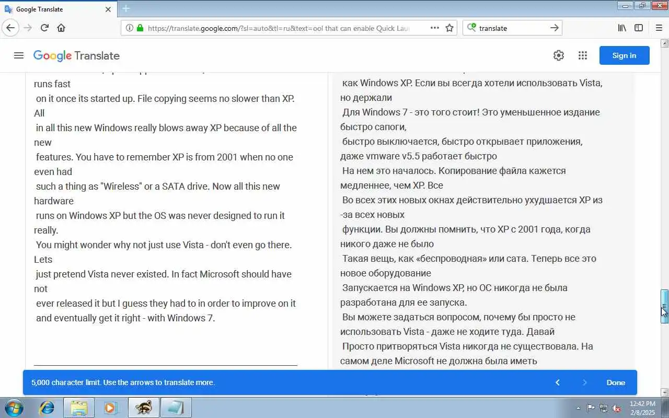Open Google Translate settings gear
This screenshot has height=418, width=669.
(559, 55)
